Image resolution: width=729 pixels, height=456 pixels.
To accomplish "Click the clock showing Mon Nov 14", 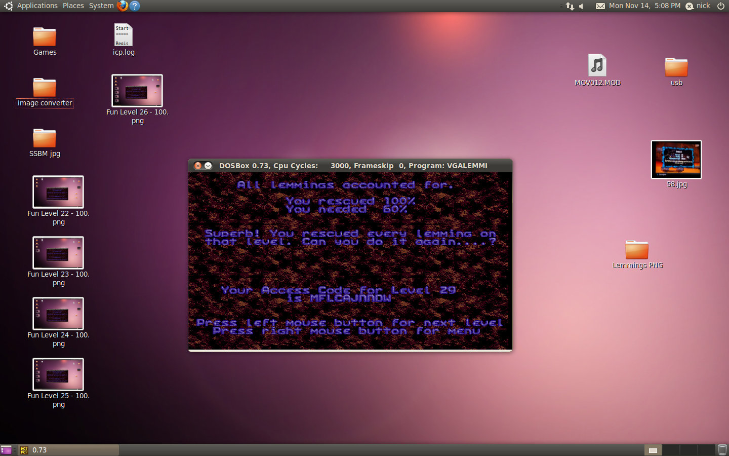I will coord(644,6).
